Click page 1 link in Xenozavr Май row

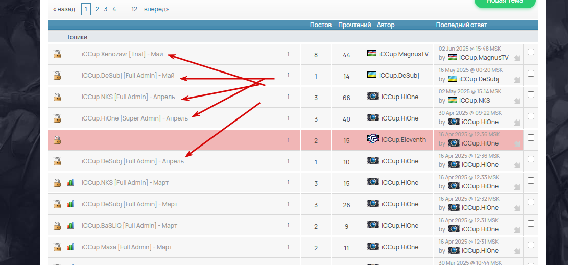[289, 54]
